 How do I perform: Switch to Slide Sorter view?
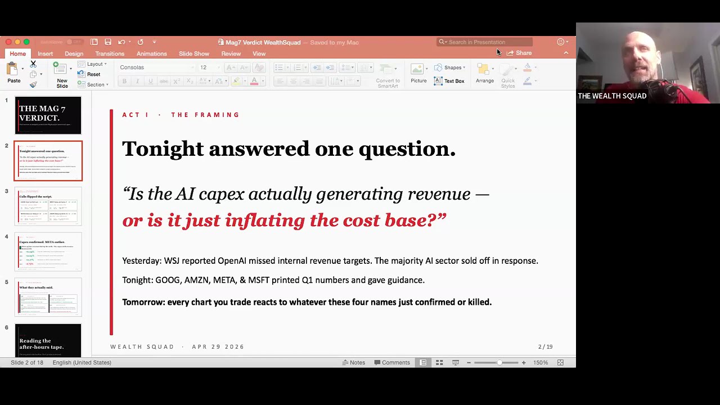439,363
